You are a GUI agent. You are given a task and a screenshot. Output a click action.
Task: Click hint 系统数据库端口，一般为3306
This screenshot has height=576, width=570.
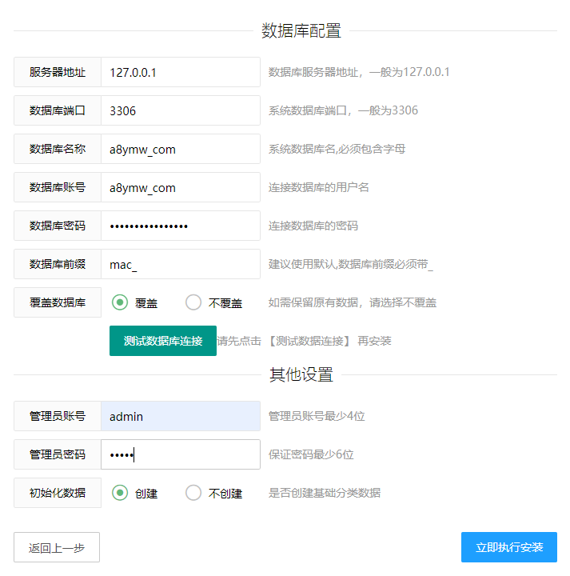(343, 110)
